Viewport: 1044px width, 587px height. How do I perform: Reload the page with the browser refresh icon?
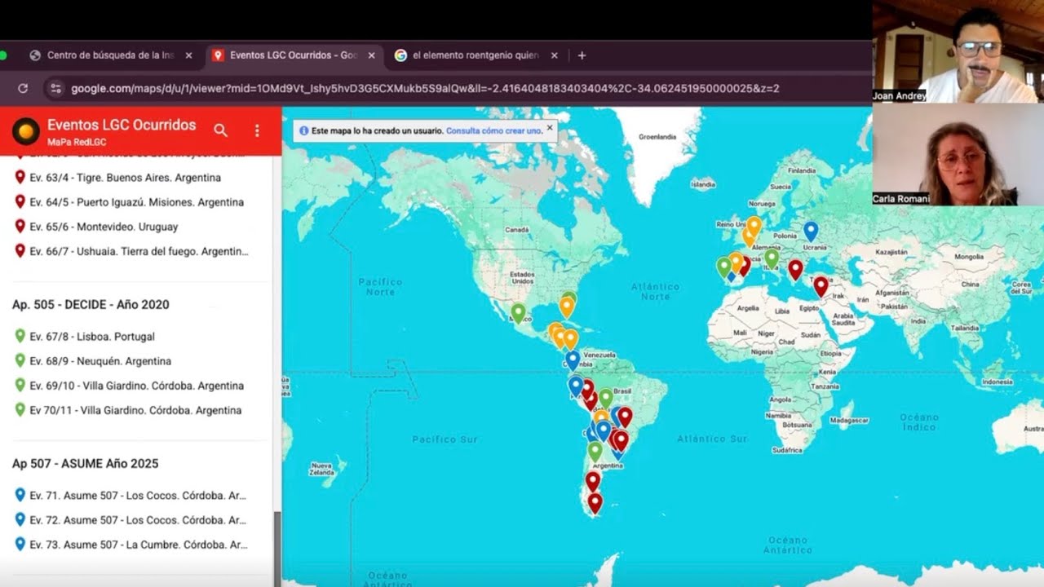point(23,88)
